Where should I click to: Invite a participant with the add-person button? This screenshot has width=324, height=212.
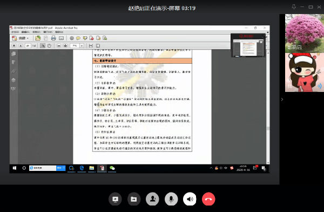[x=152, y=199]
